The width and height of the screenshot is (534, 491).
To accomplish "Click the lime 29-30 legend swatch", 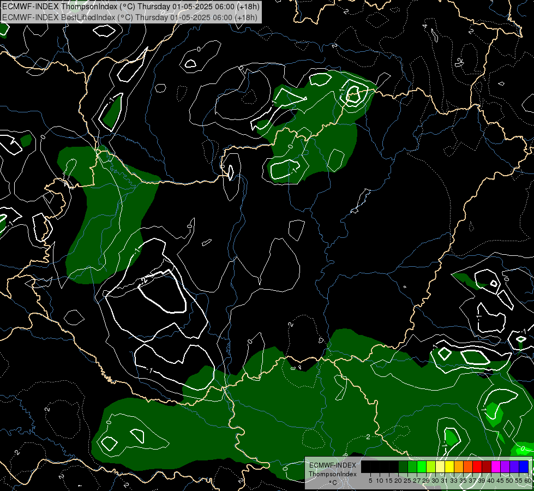I will tap(431, 466).
